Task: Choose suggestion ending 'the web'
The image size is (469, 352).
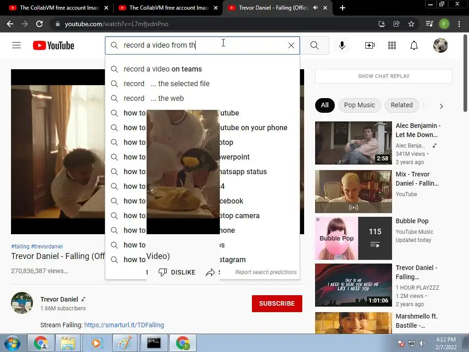Action: point(202,98)
